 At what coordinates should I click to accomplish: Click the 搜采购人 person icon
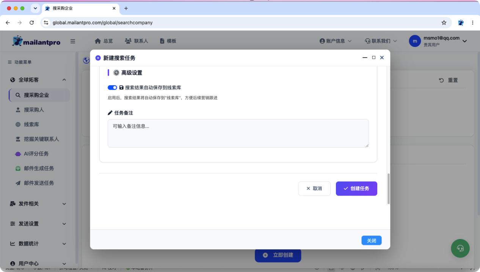[18, 110]
